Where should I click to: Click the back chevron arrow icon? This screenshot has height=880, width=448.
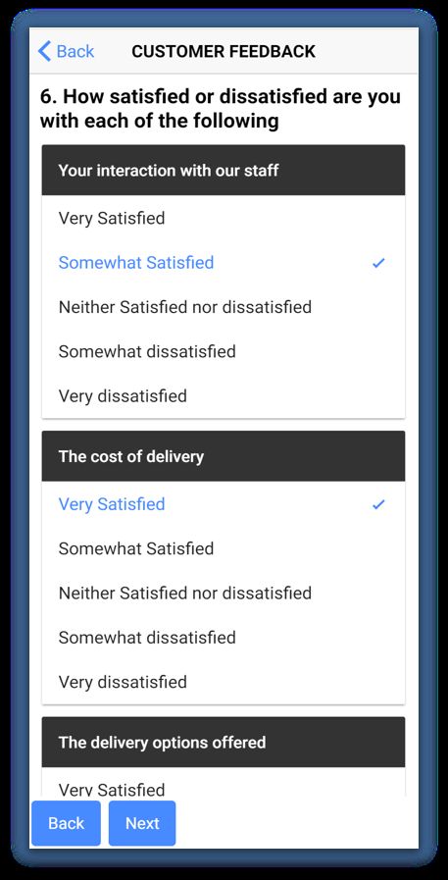(x=44, y=51)
